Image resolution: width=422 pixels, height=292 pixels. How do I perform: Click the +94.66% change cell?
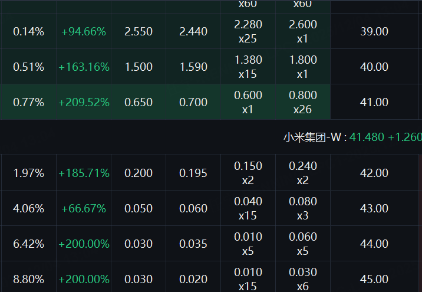pos(84,31)
